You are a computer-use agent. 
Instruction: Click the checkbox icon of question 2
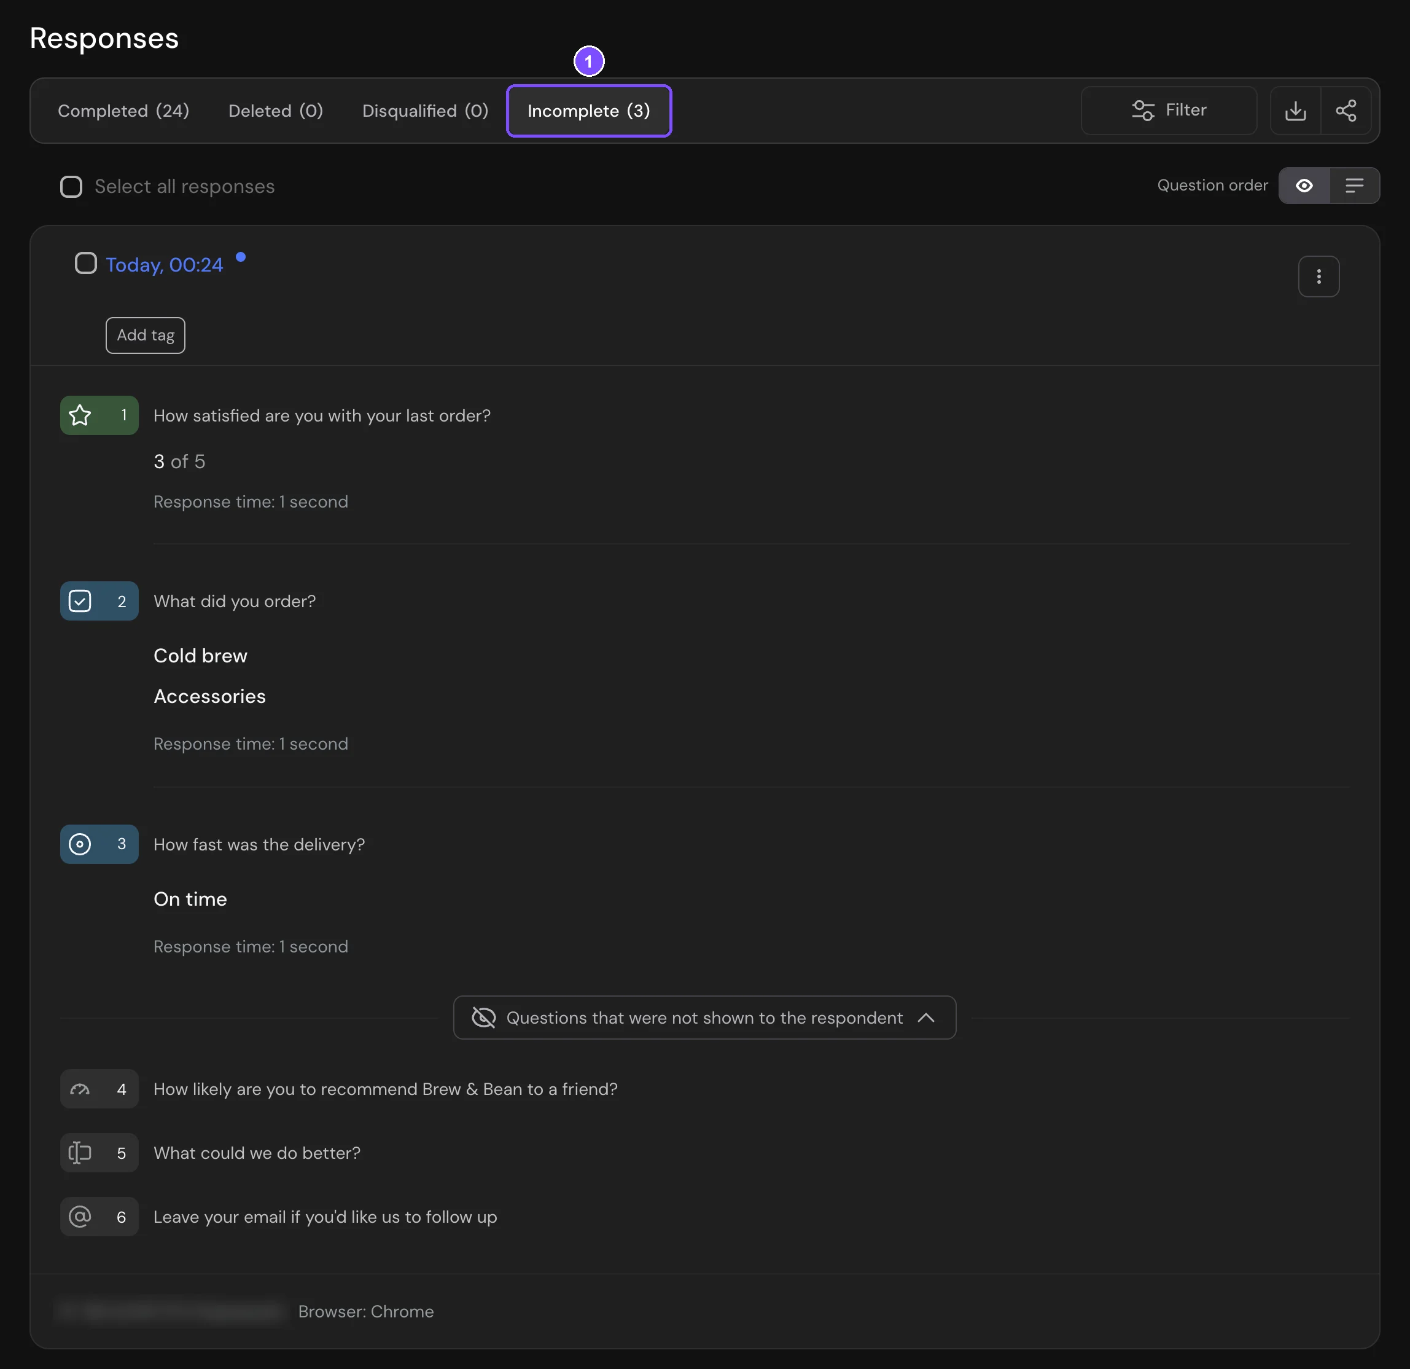(80, 601)
